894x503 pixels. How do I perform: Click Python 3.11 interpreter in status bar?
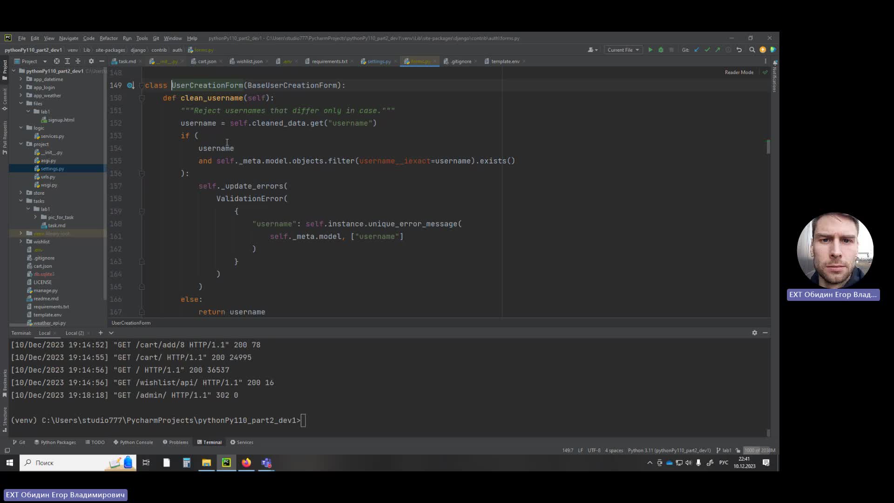point(669,450)
